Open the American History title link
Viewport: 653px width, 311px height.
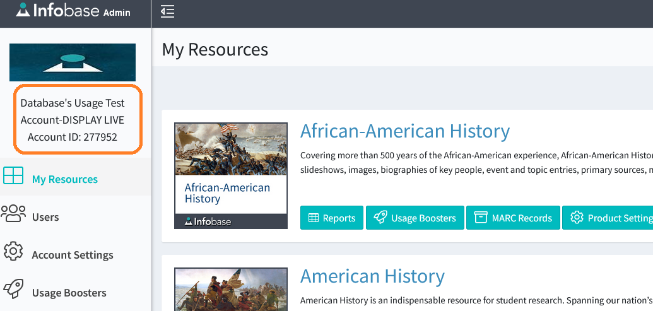coord(372,276)
